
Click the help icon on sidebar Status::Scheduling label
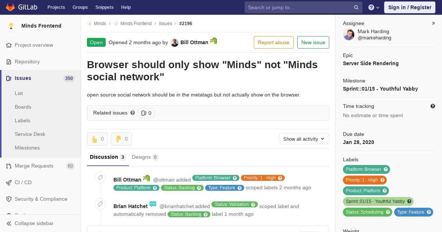pyautogui.click(x=388, y=212)
